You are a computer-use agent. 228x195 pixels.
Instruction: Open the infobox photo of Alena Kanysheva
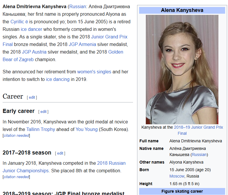pyautogui.click(x=182, y=70)
